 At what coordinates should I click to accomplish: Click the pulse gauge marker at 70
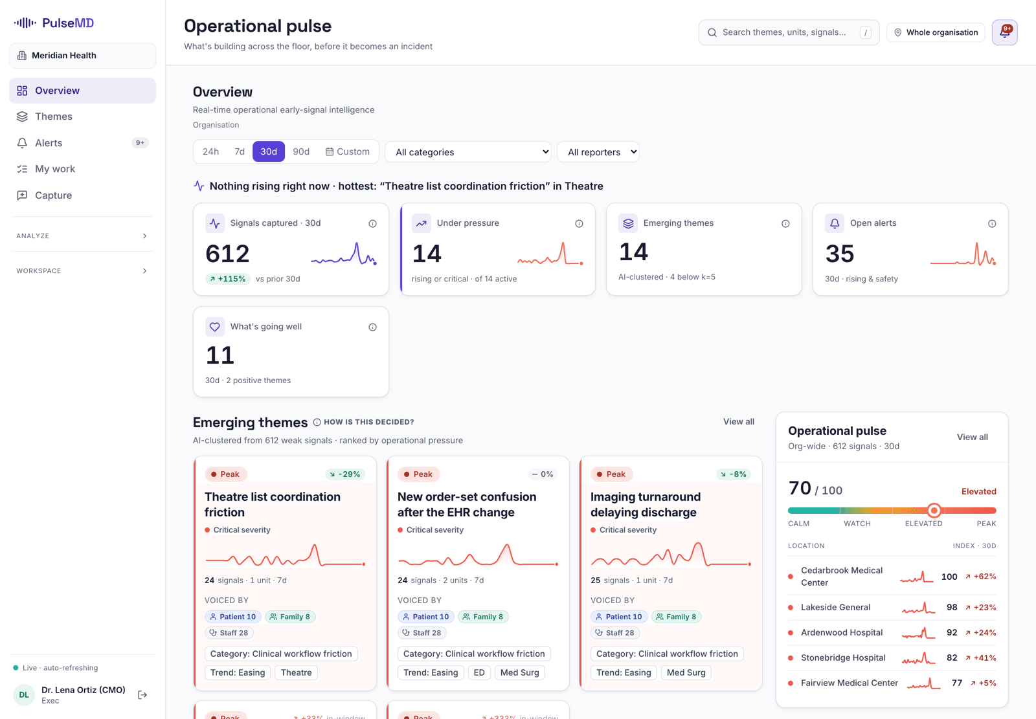(x=934, y=511)
